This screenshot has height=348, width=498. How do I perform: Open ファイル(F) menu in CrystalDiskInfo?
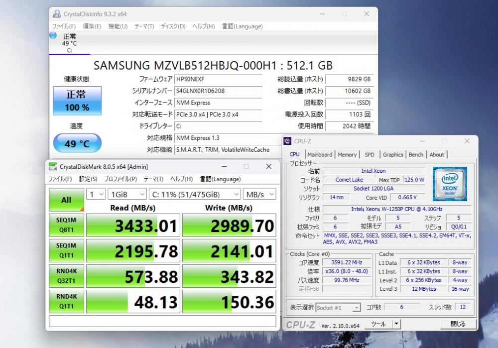pyautogui.click(x=64, y=26)
